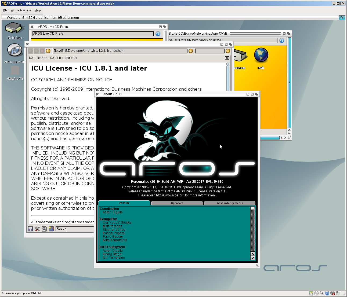Select the AROS Live CD disc icon
Image resolution: width=347 pixels, height=297 pixels.
tap(15, 50)
